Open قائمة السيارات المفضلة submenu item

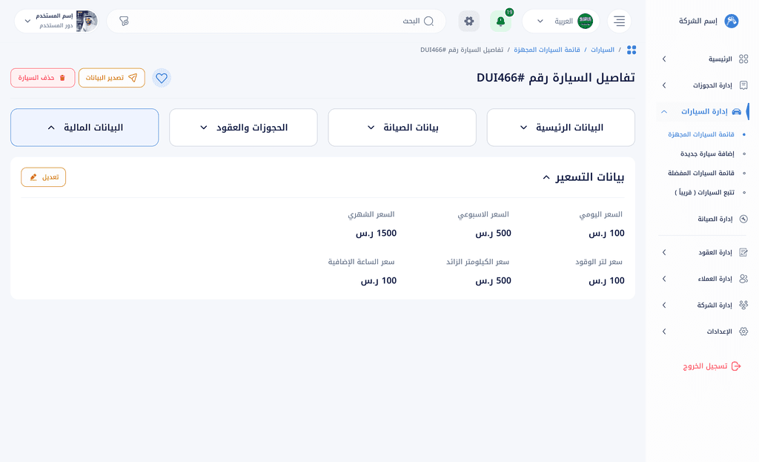(x=701, y=173)
